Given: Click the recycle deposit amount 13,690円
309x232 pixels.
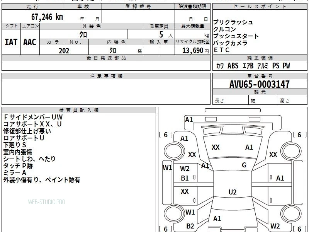Looking at the screenshot, I should [195, 51].
